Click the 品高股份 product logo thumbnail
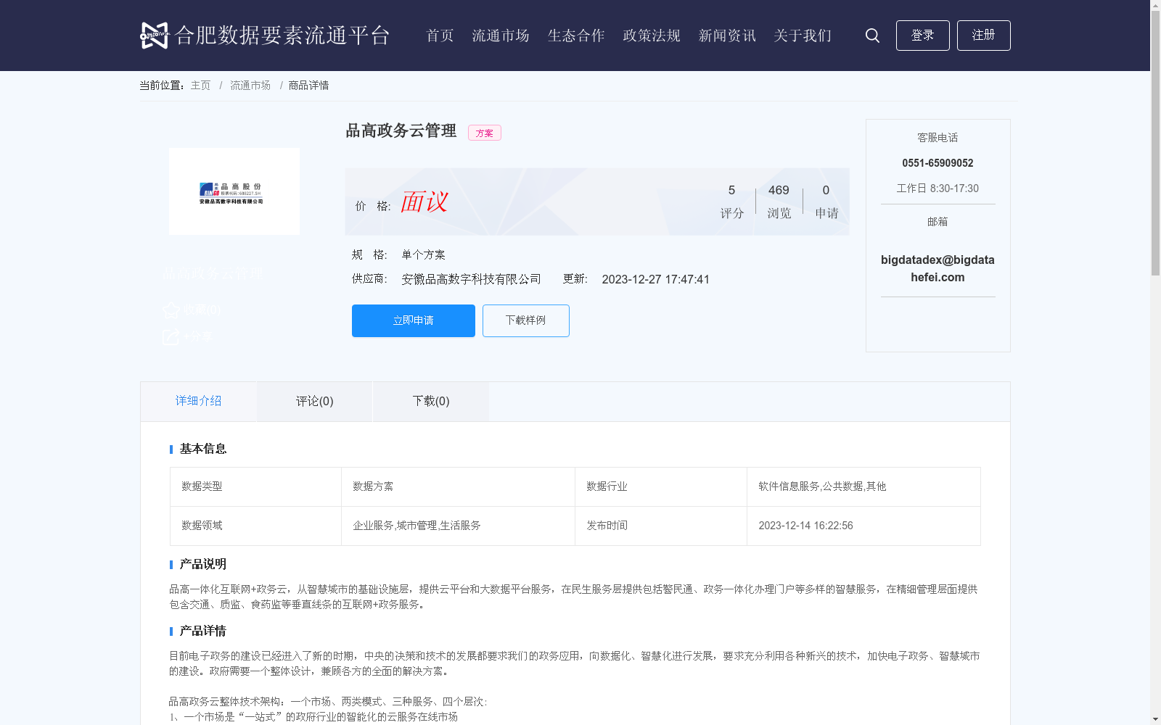The height and width of the screenshot is (725, 1161). [234, 191]
